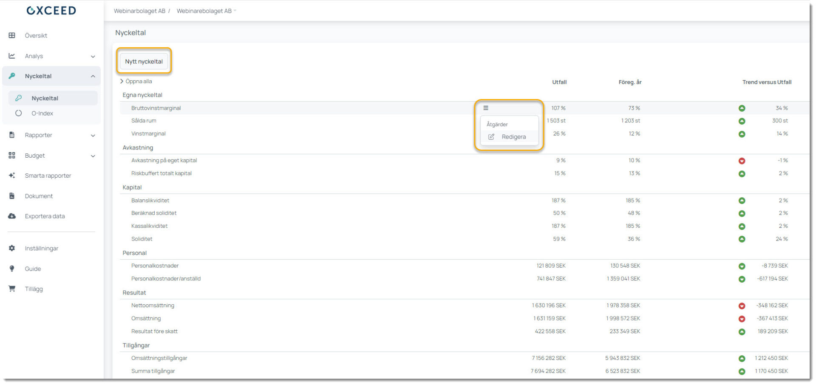Click the Guide lightbulb icon
This screenshot has height=385, width=816.
click(12, 269)
